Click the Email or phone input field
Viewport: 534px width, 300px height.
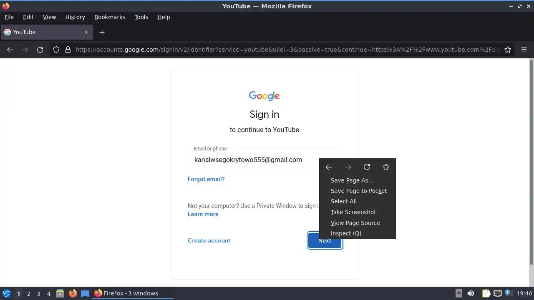click(x=264, y=160)
